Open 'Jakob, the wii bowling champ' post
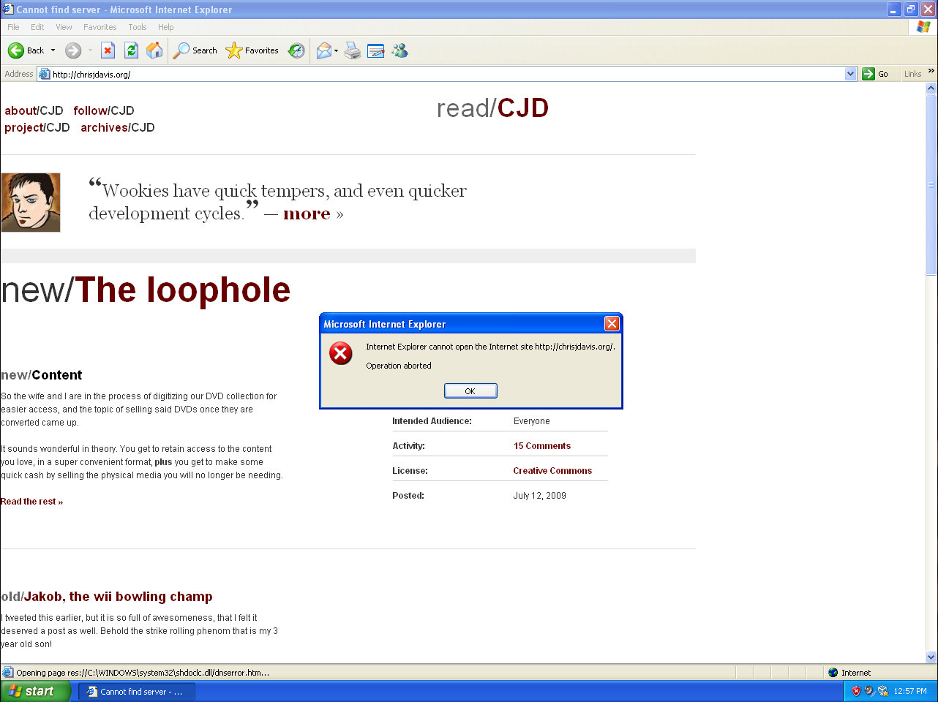This screenshot has width=938, height=702. point(119,597)
